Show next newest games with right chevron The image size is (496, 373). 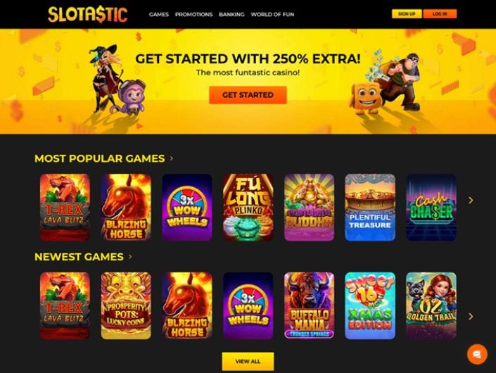pyautogui.click(x=471, y=317)
